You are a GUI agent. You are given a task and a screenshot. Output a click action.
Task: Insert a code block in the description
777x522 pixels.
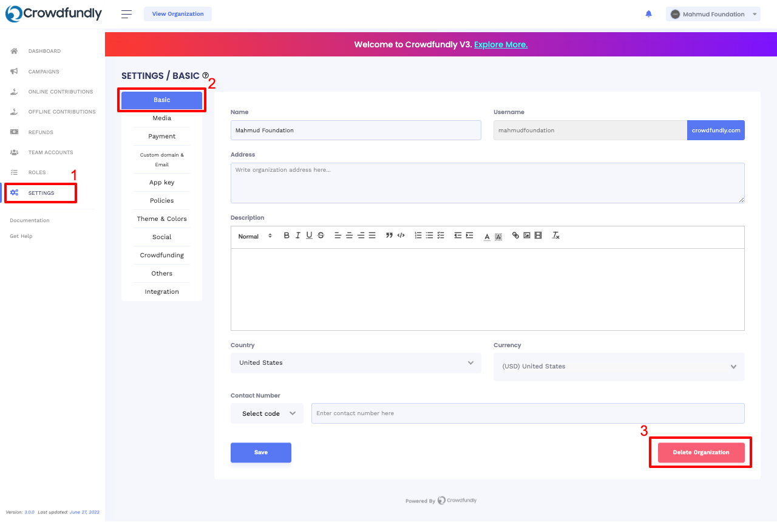401,236
